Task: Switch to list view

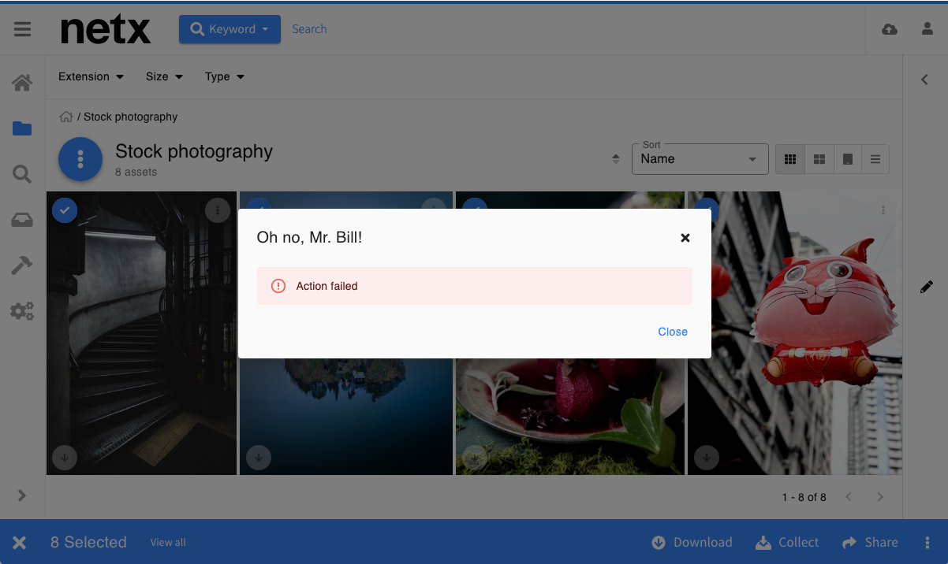Action: tap(875, 159)
